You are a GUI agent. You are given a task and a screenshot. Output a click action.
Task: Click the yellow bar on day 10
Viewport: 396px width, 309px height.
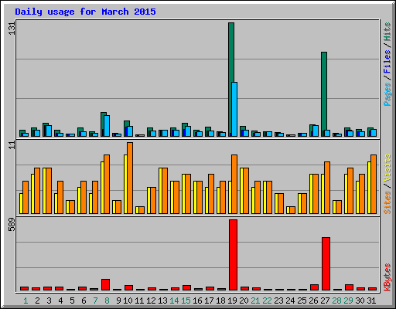click(125, 184)
